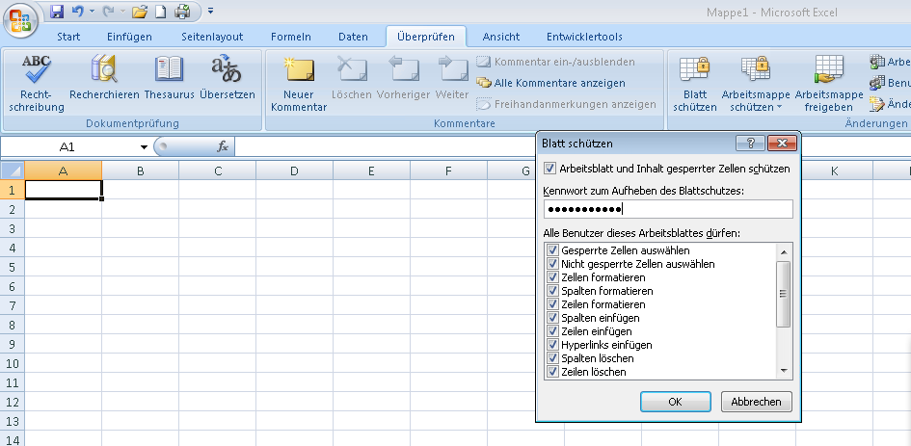
Task: Click Arbeitsmappe freigeben icon
Action: click(x=828, y=69)
